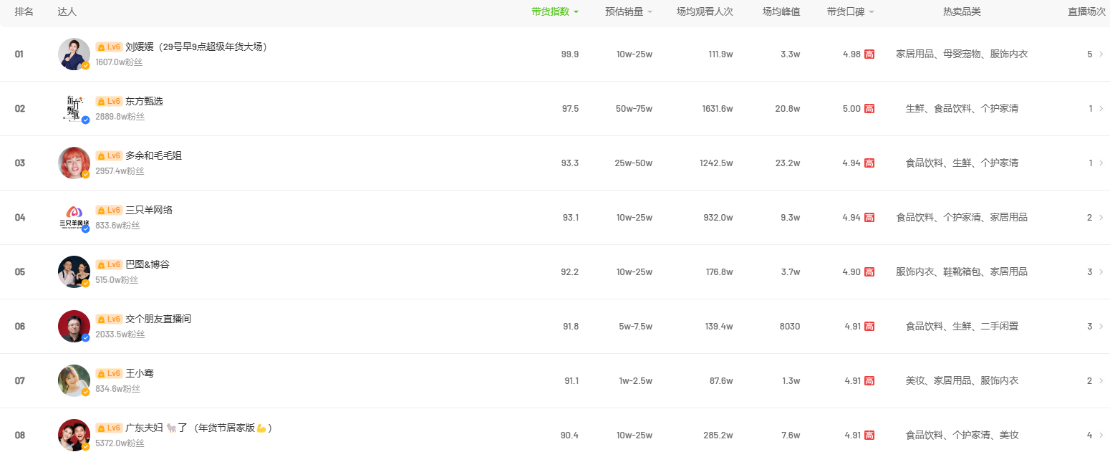Click 23.2w peak value cell
Screen dimensions: 1110x462
[788, 163]
